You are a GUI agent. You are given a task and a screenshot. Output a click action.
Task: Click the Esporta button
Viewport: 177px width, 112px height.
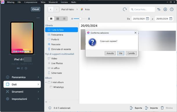point(136,108)
